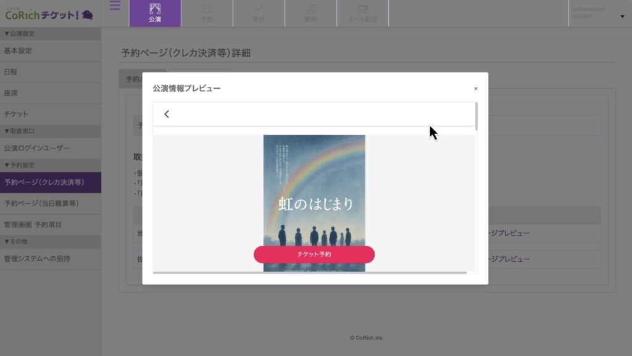
Task: Click the CoRich チケット logo
Action: [x=49, y=14]
